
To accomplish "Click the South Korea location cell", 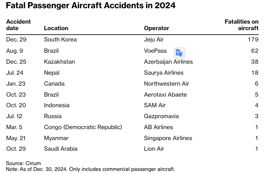I will coord(60,39).
